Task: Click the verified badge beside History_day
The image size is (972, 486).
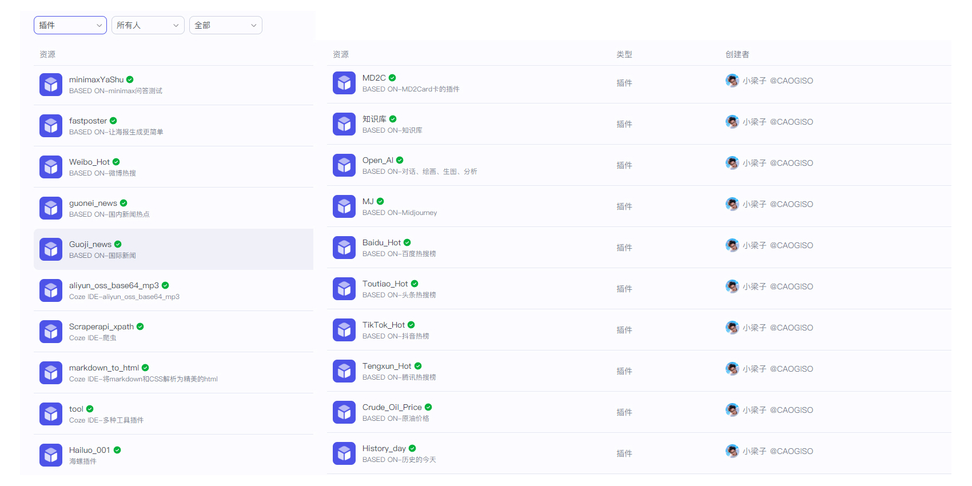Action: (412, 448)
